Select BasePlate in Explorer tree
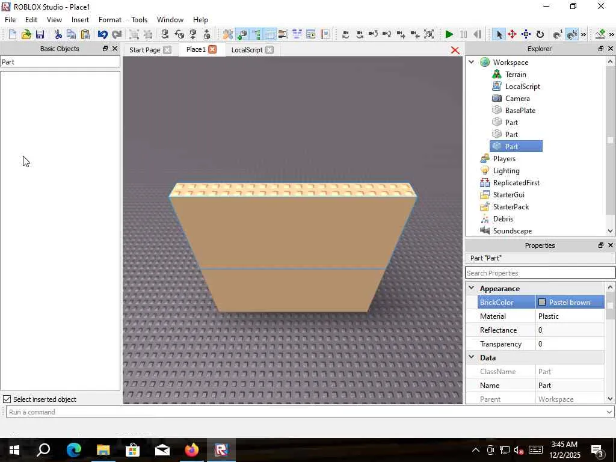Screen dimensions: 616x462 520,111
